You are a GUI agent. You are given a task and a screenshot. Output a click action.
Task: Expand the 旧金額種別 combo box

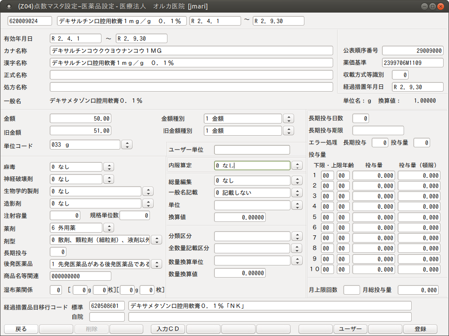click(288, 131)
